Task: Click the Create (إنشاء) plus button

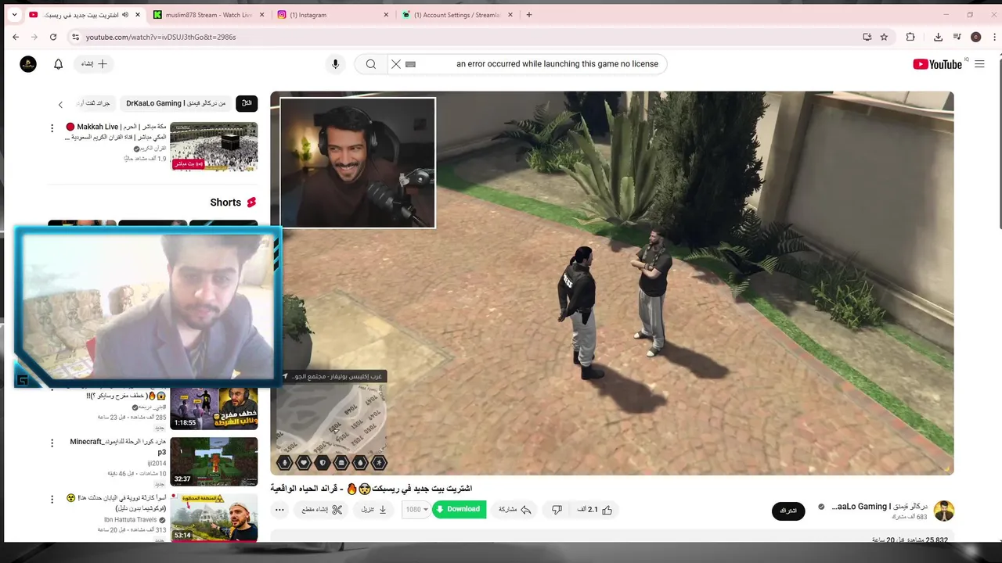Action: [94, 64]
